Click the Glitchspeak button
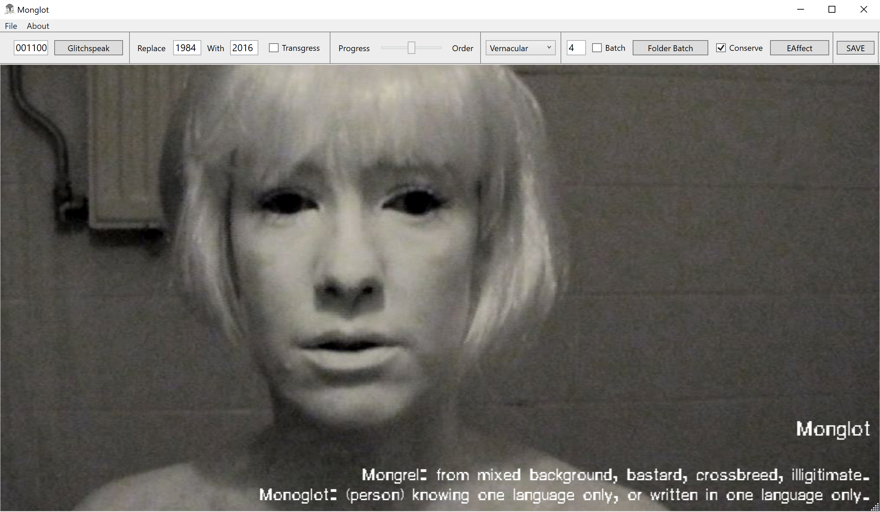The width and height of the screenshot is (880, 512). pos(88,48)
